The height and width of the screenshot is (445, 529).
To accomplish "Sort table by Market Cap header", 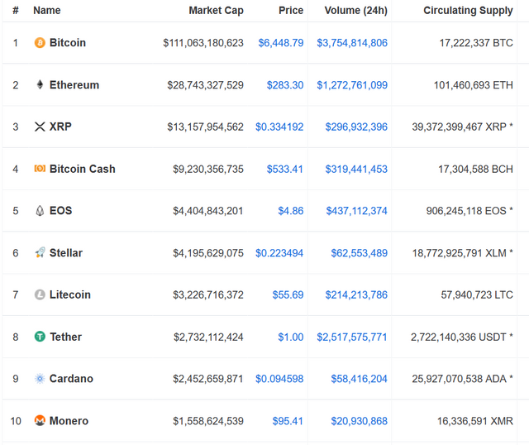I will click(216, 11).
